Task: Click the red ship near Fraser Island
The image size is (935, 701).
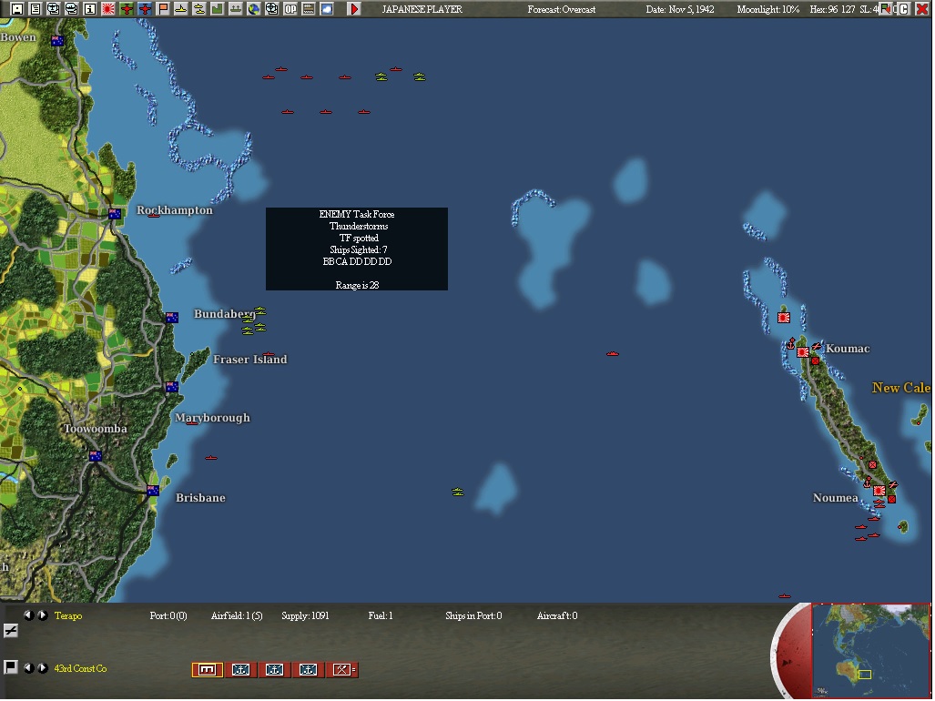Action: pyautogui.click(x=269, y=354)
